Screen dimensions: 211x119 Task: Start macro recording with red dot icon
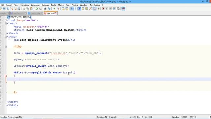[x=103, y=9]
